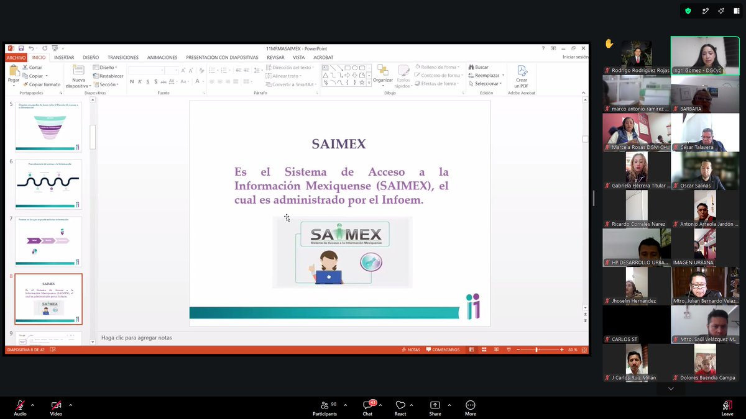746x419 pixels.
Task: Click Copiar formato brush
Action: [25, 84]
